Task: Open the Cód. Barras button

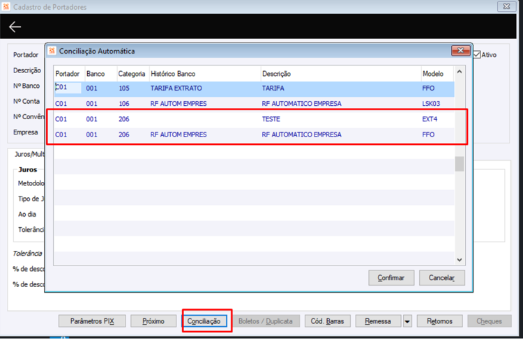Action: pyautogui.click(x=327, y=321)
